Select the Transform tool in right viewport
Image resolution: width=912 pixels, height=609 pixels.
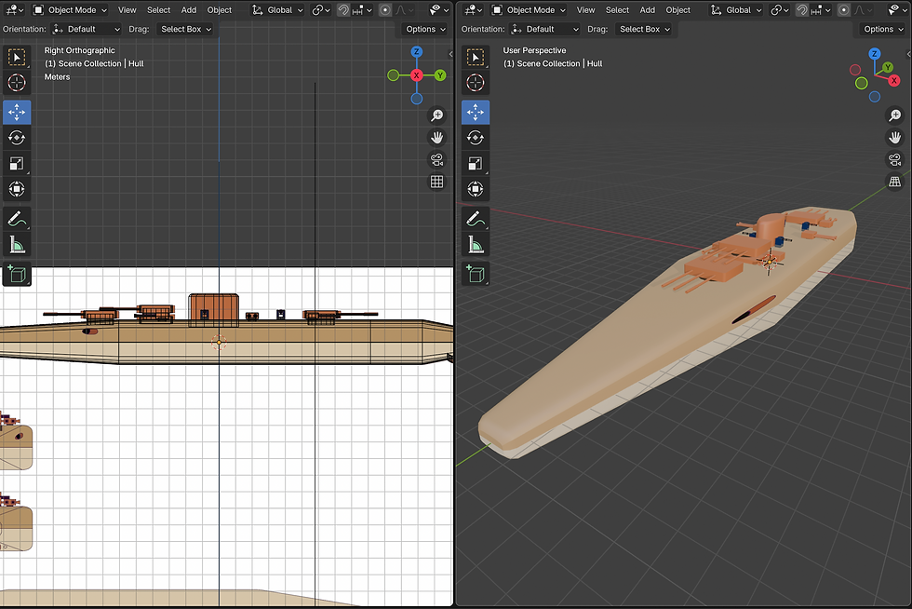click(476, 190)
